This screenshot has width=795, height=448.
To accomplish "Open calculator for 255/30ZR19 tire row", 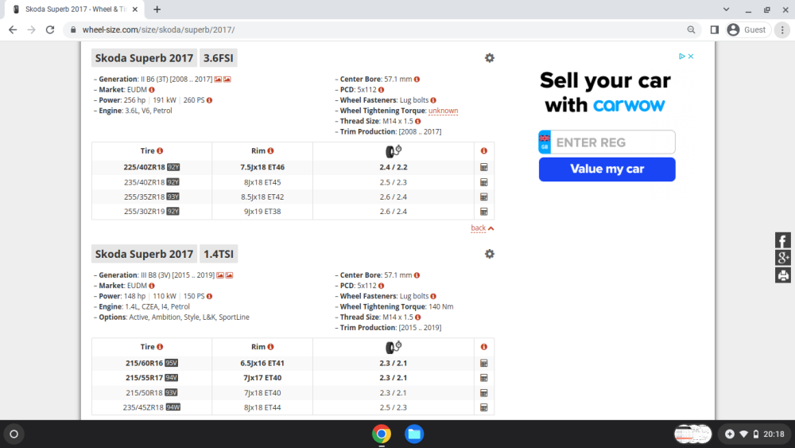I will [483, 212].
